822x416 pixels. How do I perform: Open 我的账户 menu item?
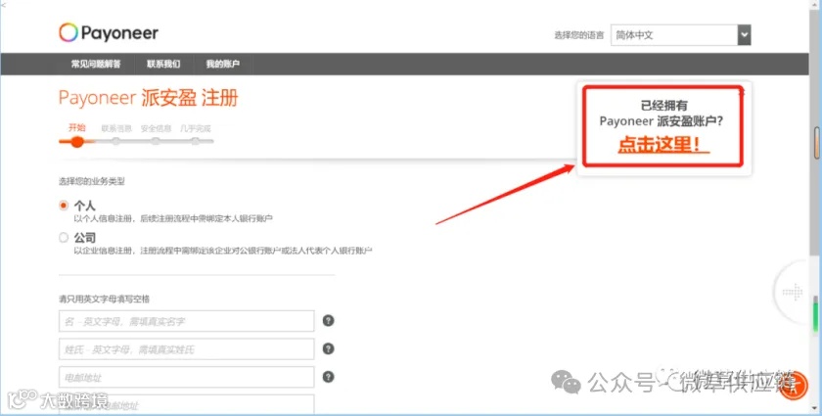tap(223, 64)
